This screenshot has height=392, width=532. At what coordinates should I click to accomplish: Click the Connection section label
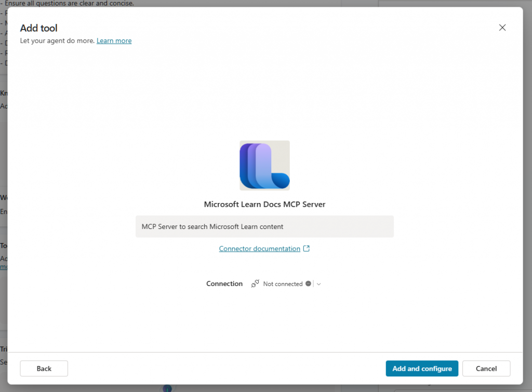click(x=224, y=283)
